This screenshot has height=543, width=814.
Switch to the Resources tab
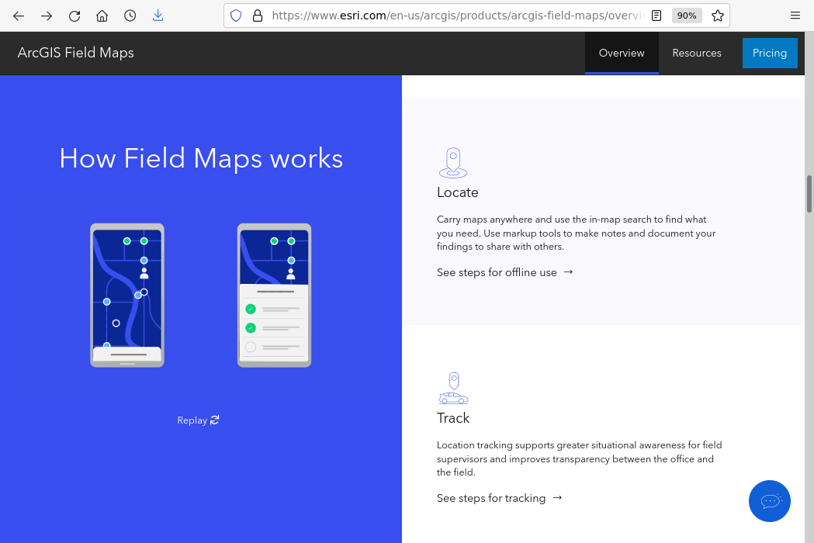[x=697, y=53]
